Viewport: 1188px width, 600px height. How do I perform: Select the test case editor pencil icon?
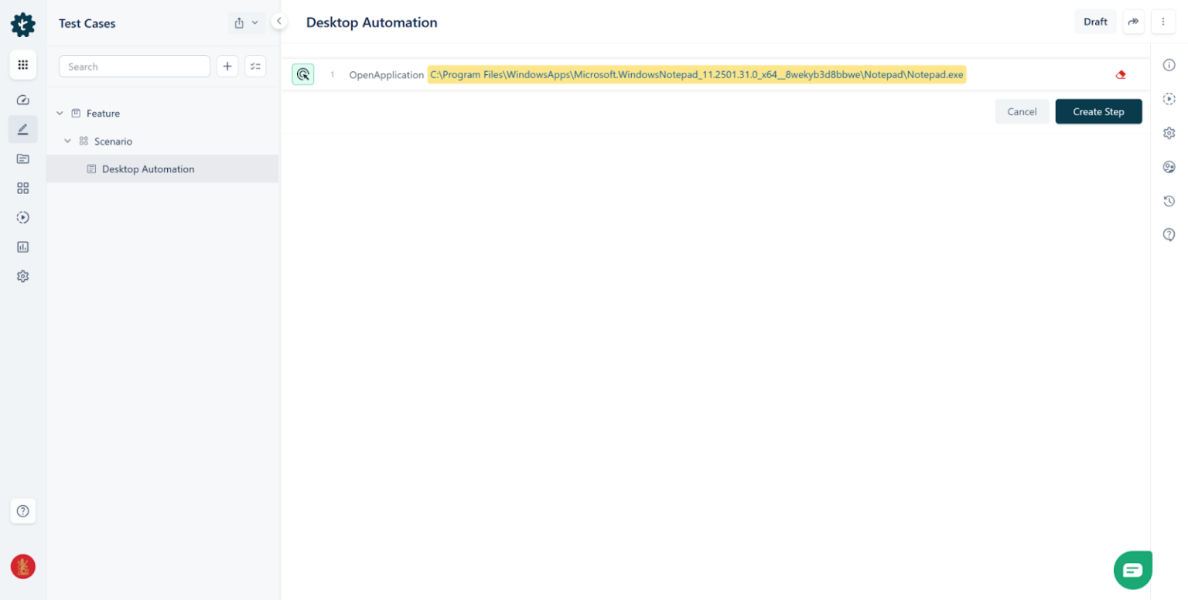23,129
